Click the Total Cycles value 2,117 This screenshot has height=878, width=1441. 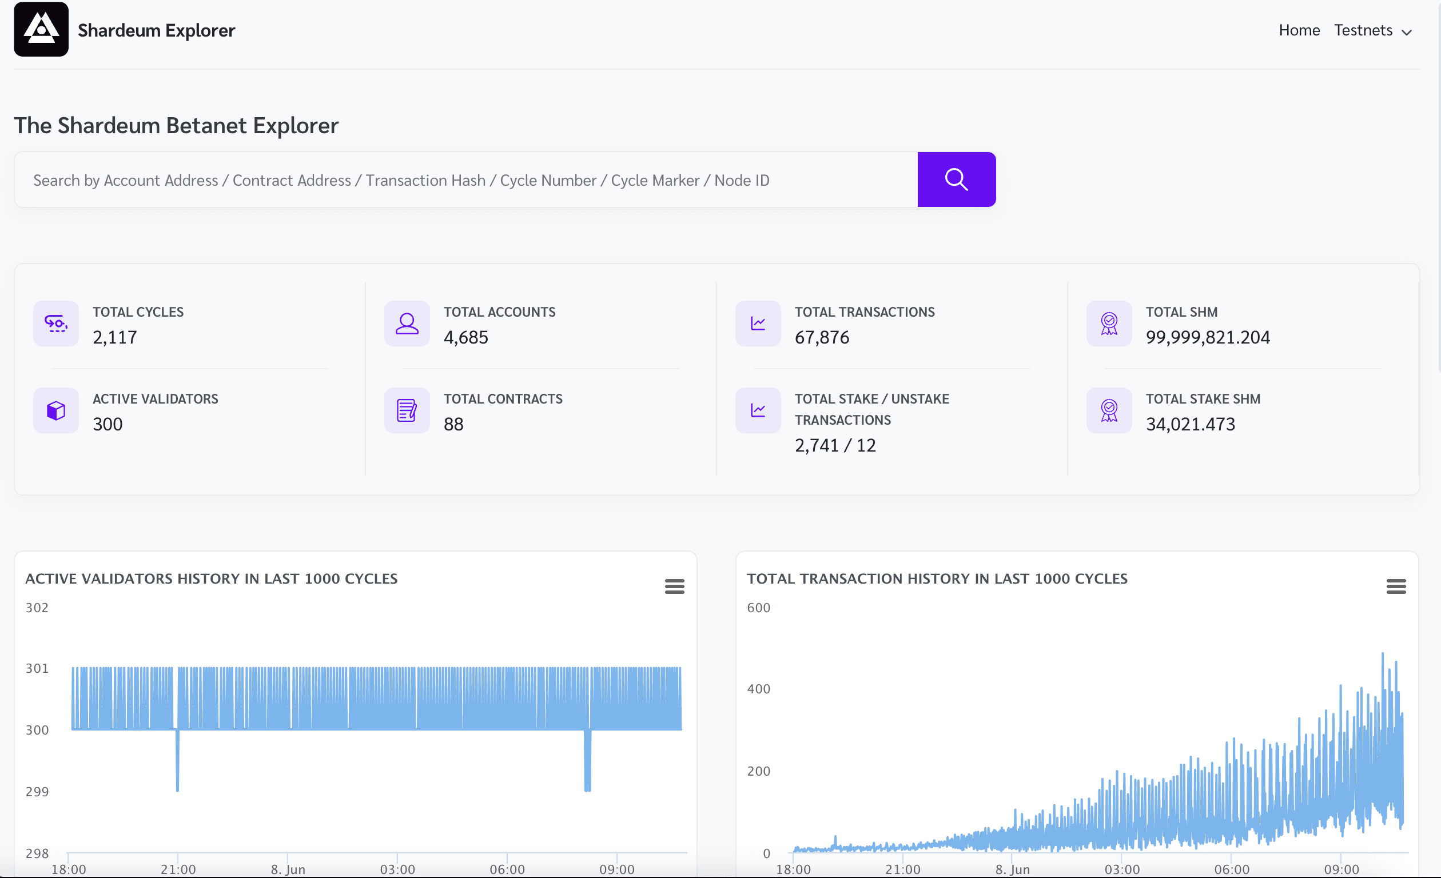(x=114, y=337)
